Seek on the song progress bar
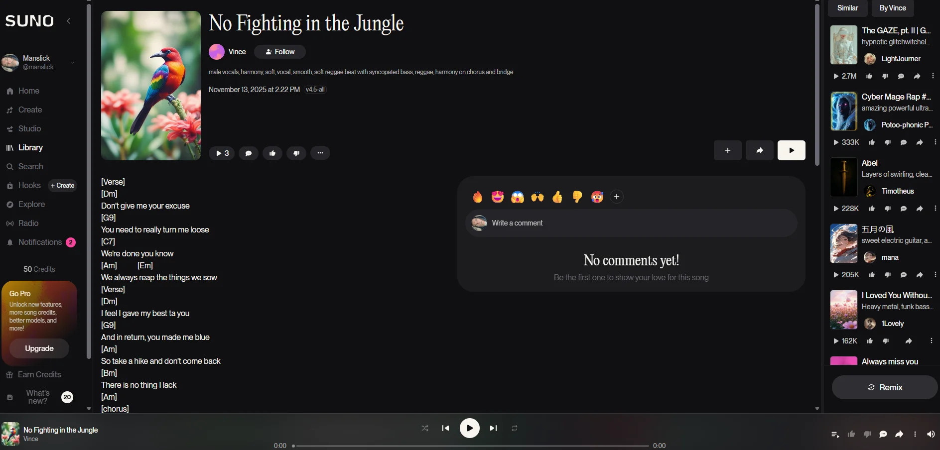 470,446
